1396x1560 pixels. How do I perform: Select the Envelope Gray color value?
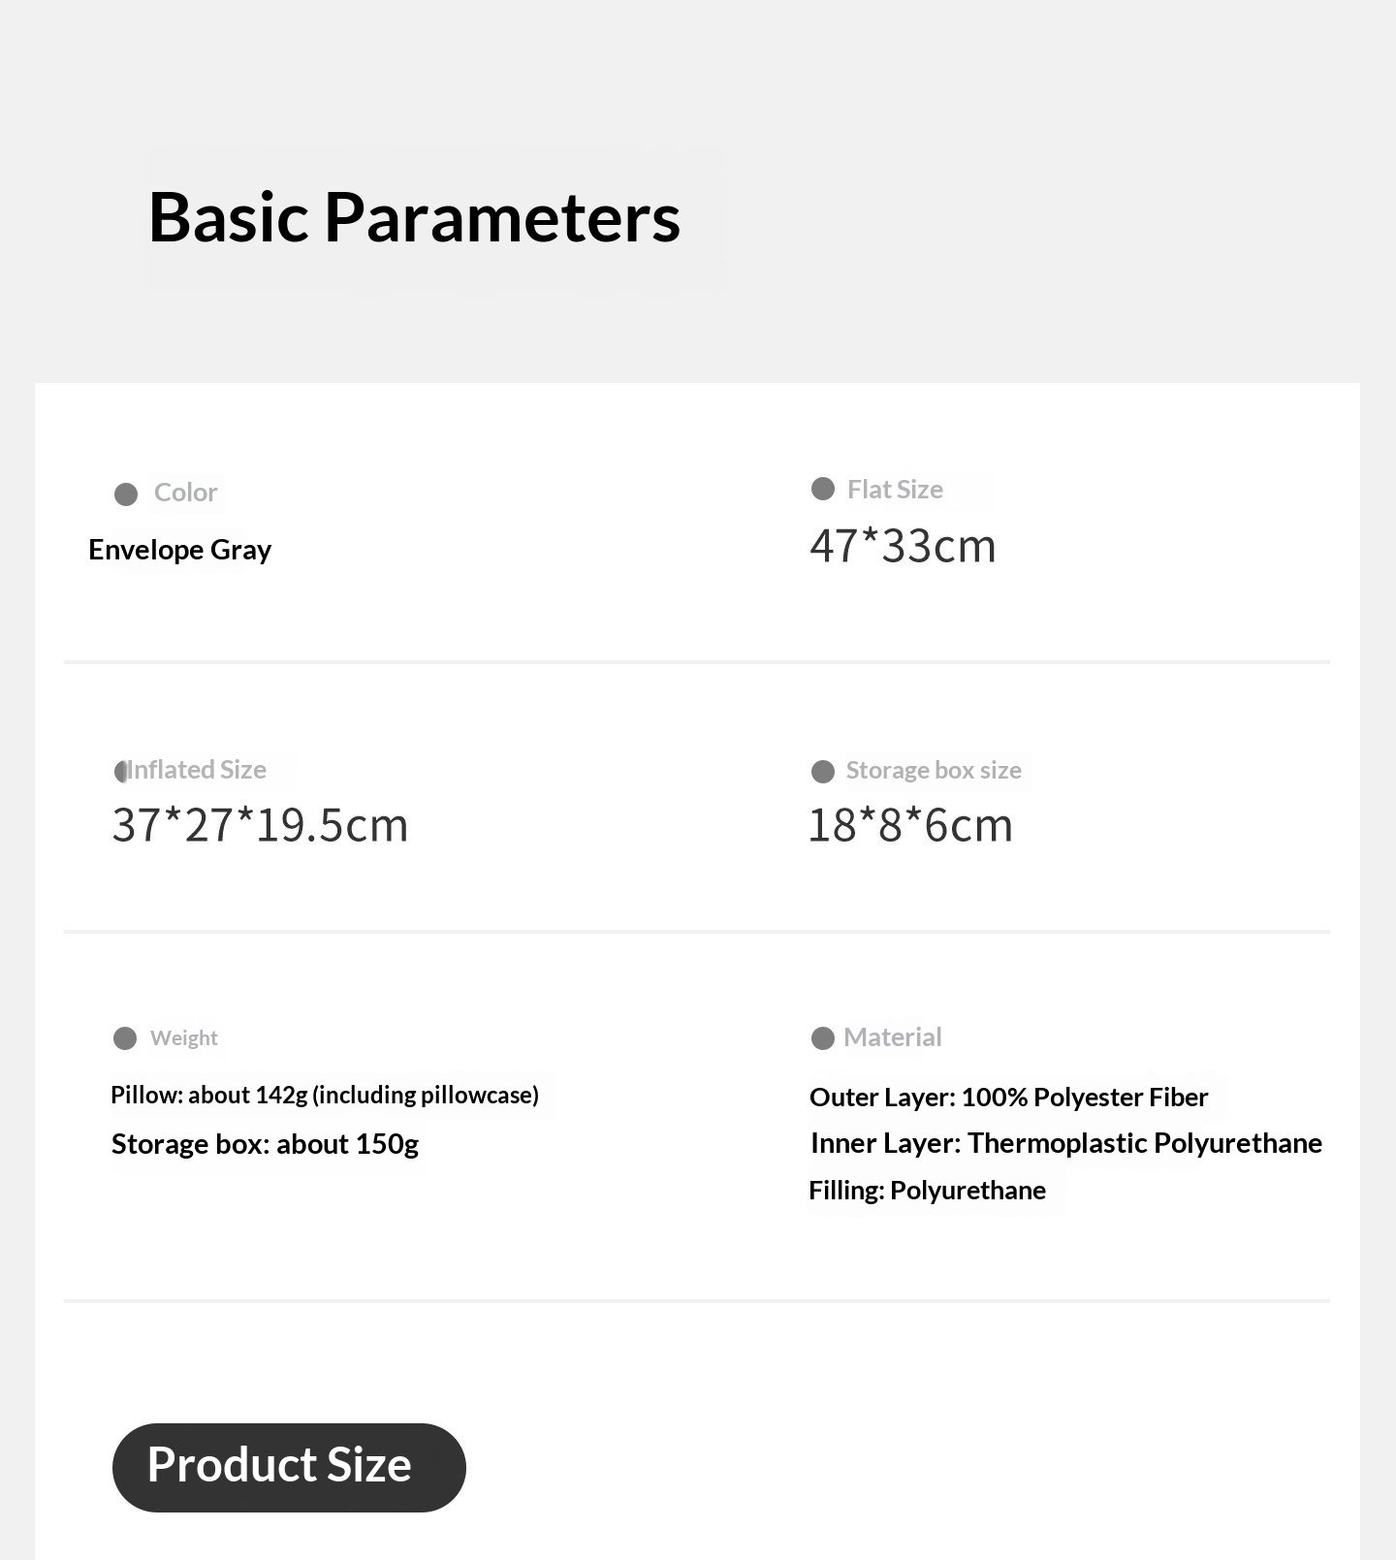179,550
